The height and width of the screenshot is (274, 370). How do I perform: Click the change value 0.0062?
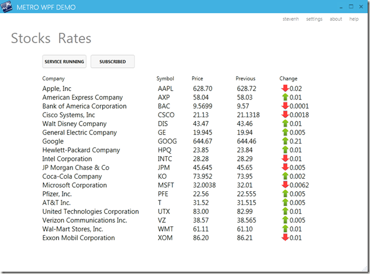point(299,185)
